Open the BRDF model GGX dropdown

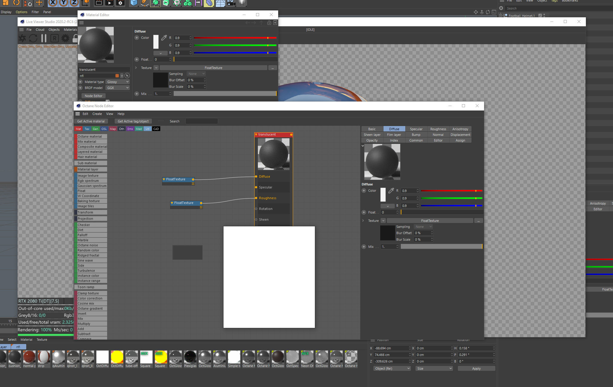[118, 88]
